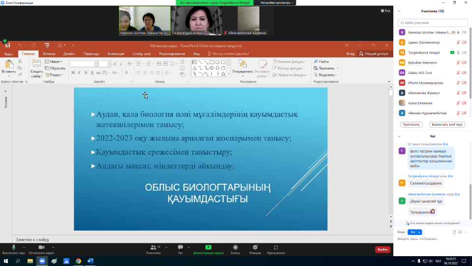Toggle Выключить мой звук button in participants panel
Viewport: 472px width, 266px height.
click(446, 125)
